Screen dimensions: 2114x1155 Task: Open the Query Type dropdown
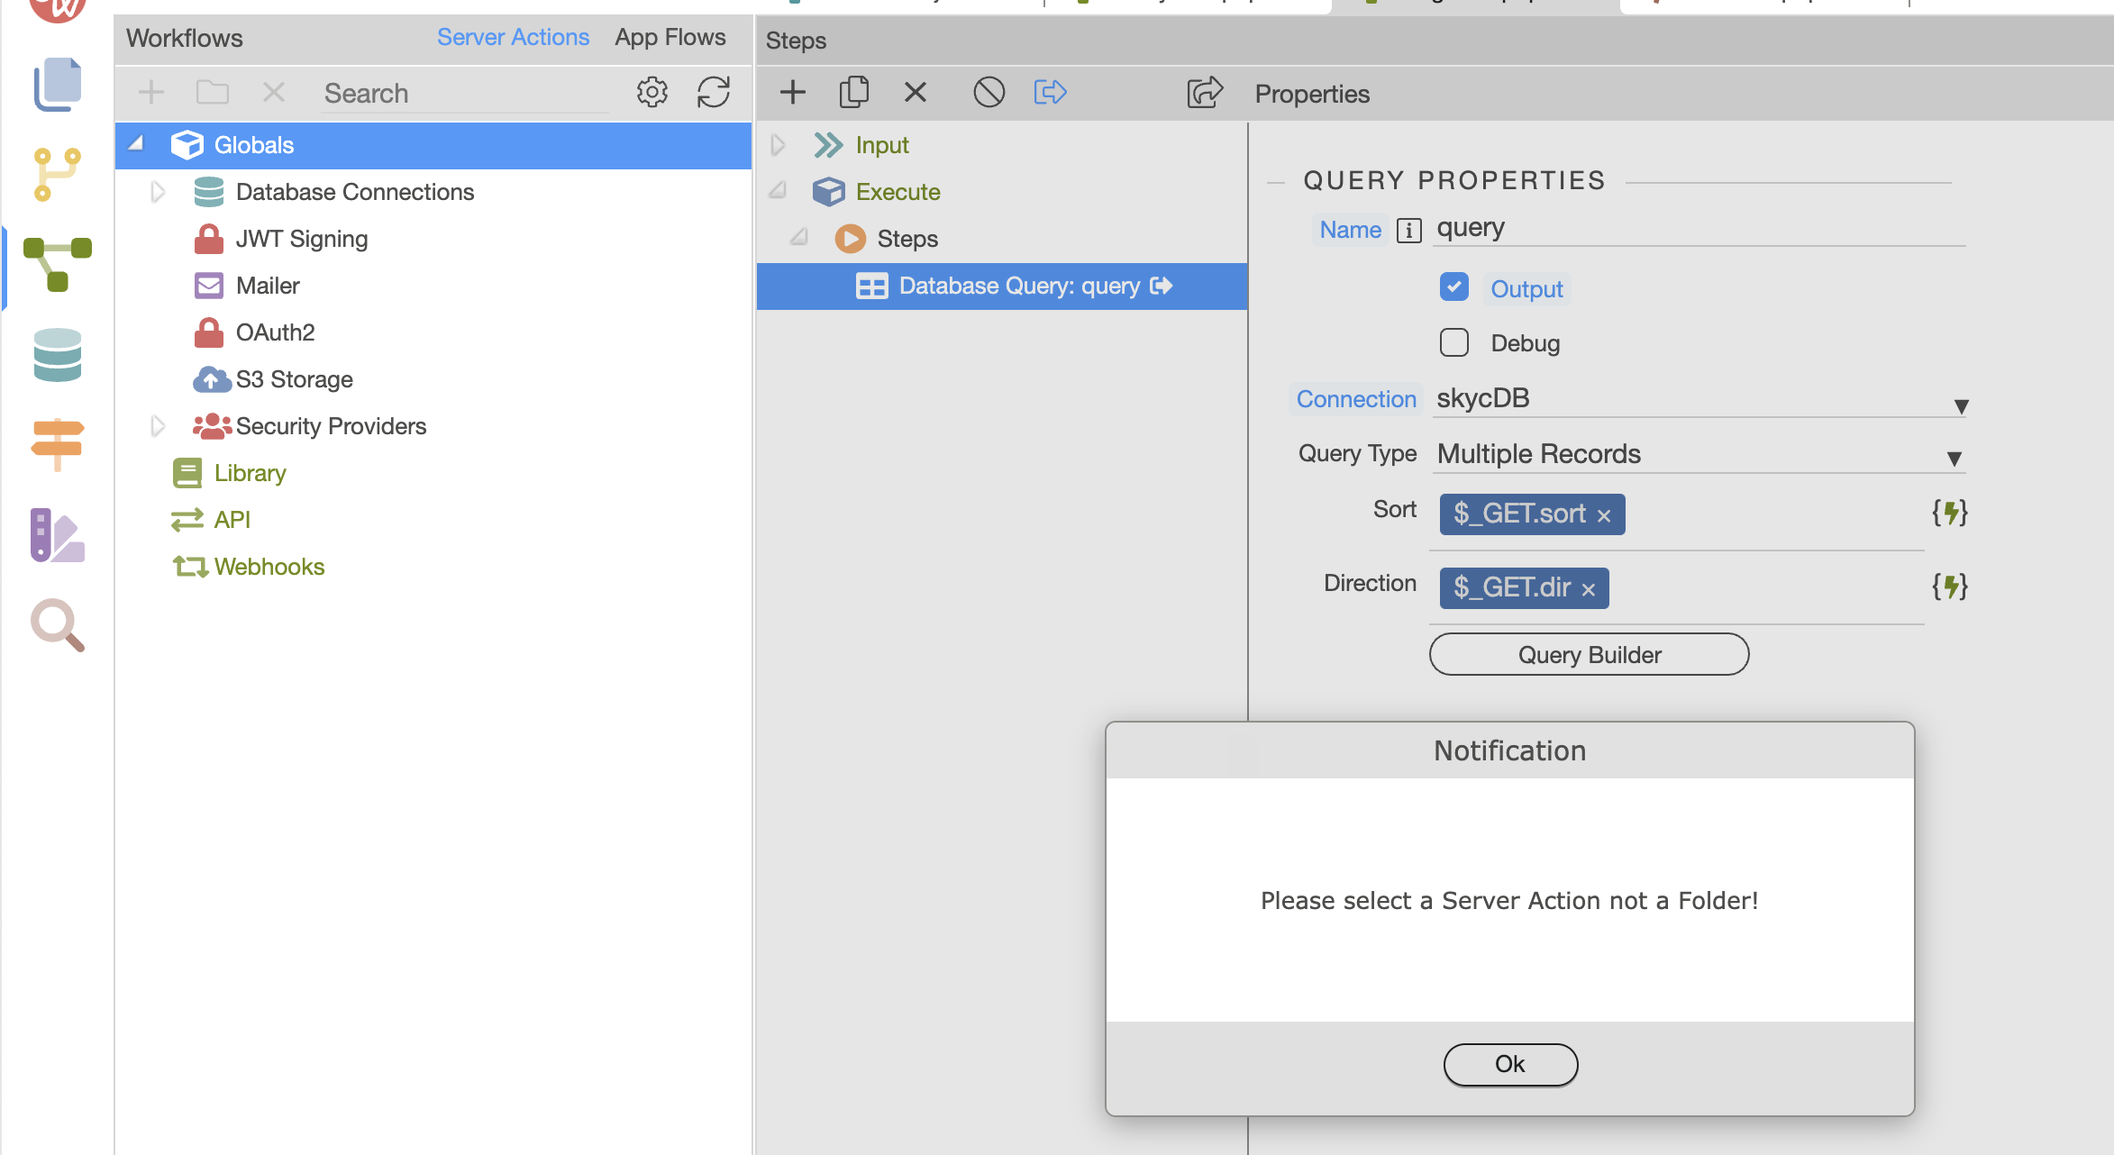[1699, 455]
